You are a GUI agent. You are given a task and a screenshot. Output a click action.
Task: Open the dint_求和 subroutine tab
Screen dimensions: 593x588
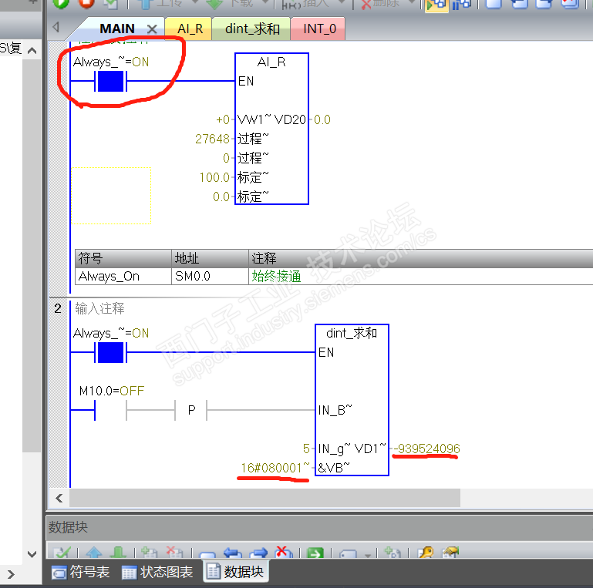point(252,29)
